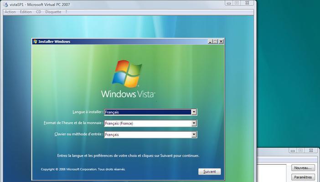
Task: Open the Edition menu
Action: click(26, 12)
